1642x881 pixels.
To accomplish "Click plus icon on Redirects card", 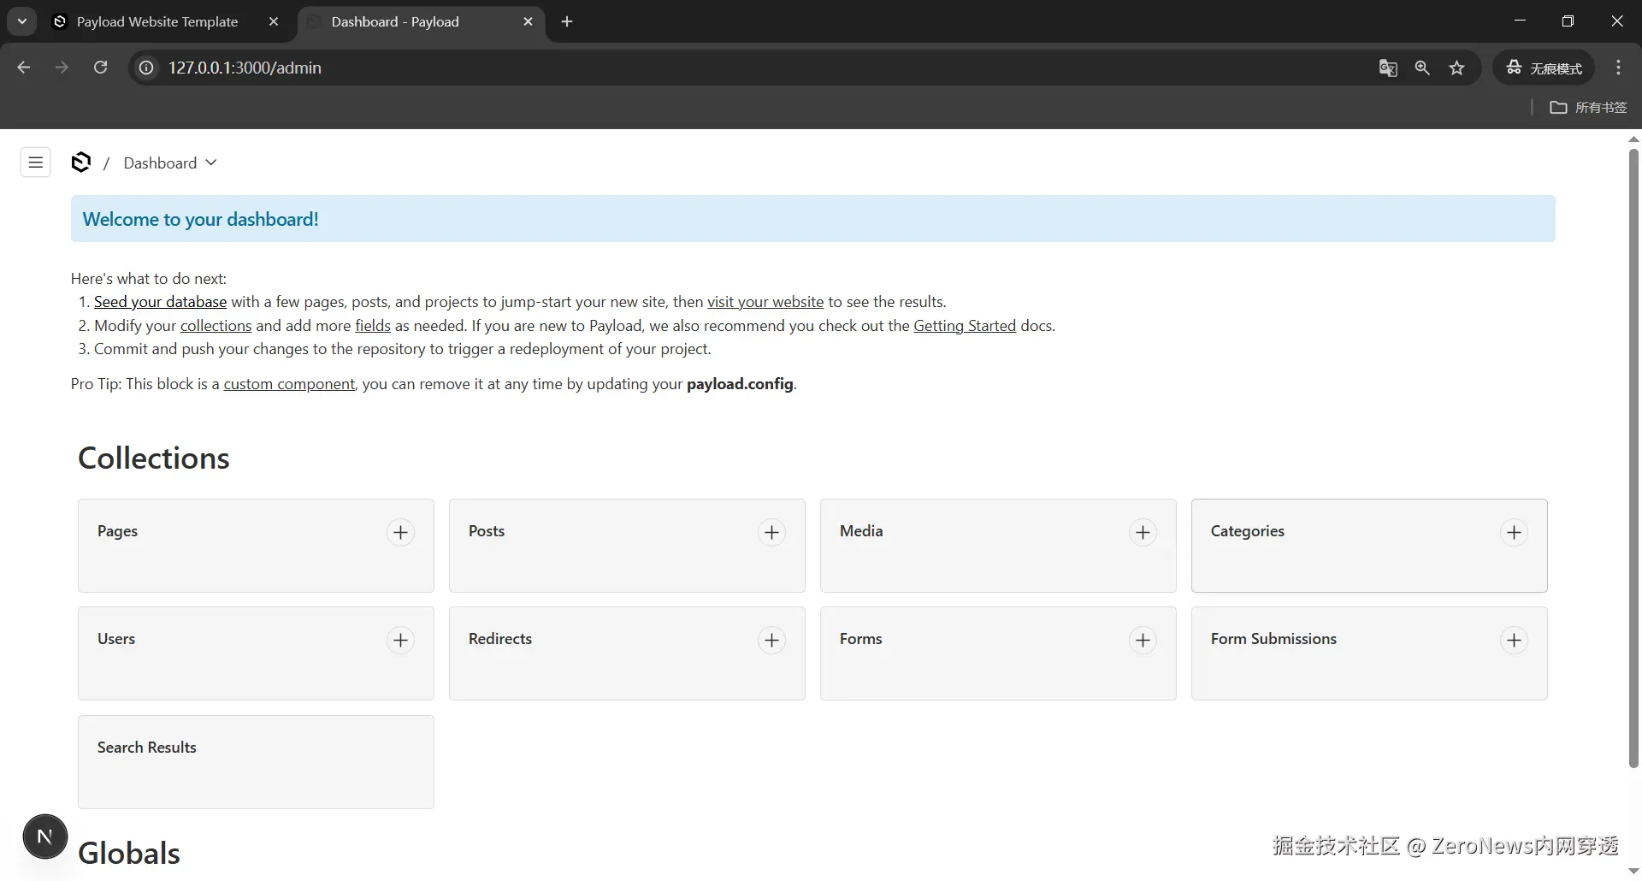I will [771, 640].
